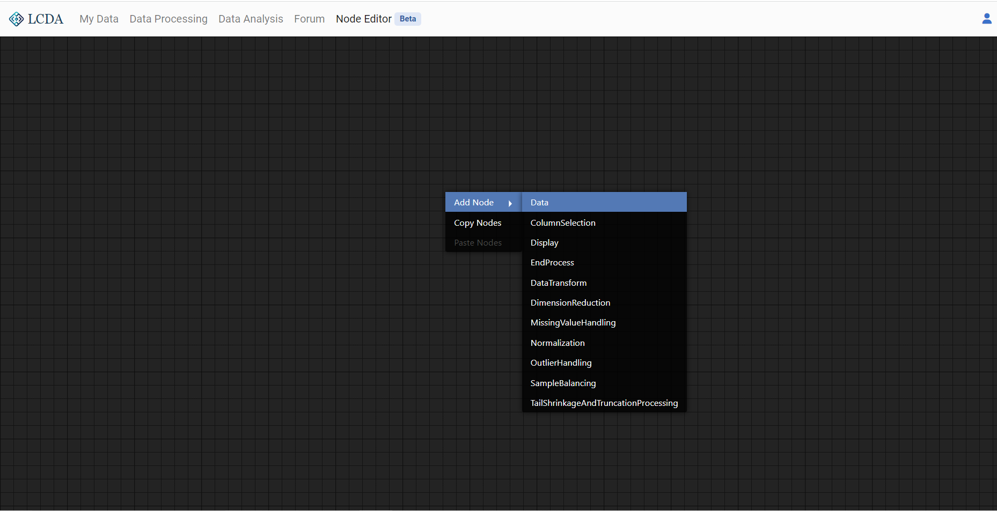Expand the Add Node submenu arrow
The image size is (997, 511).
point(510,203)
